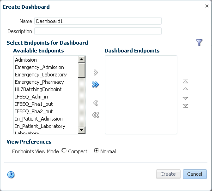
Task: Move selected endpoint to Dashboard Endpoints
Action: click(x=96, y=73)
